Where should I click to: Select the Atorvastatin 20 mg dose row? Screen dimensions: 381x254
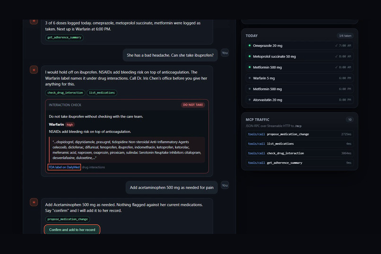pos(299,100)
